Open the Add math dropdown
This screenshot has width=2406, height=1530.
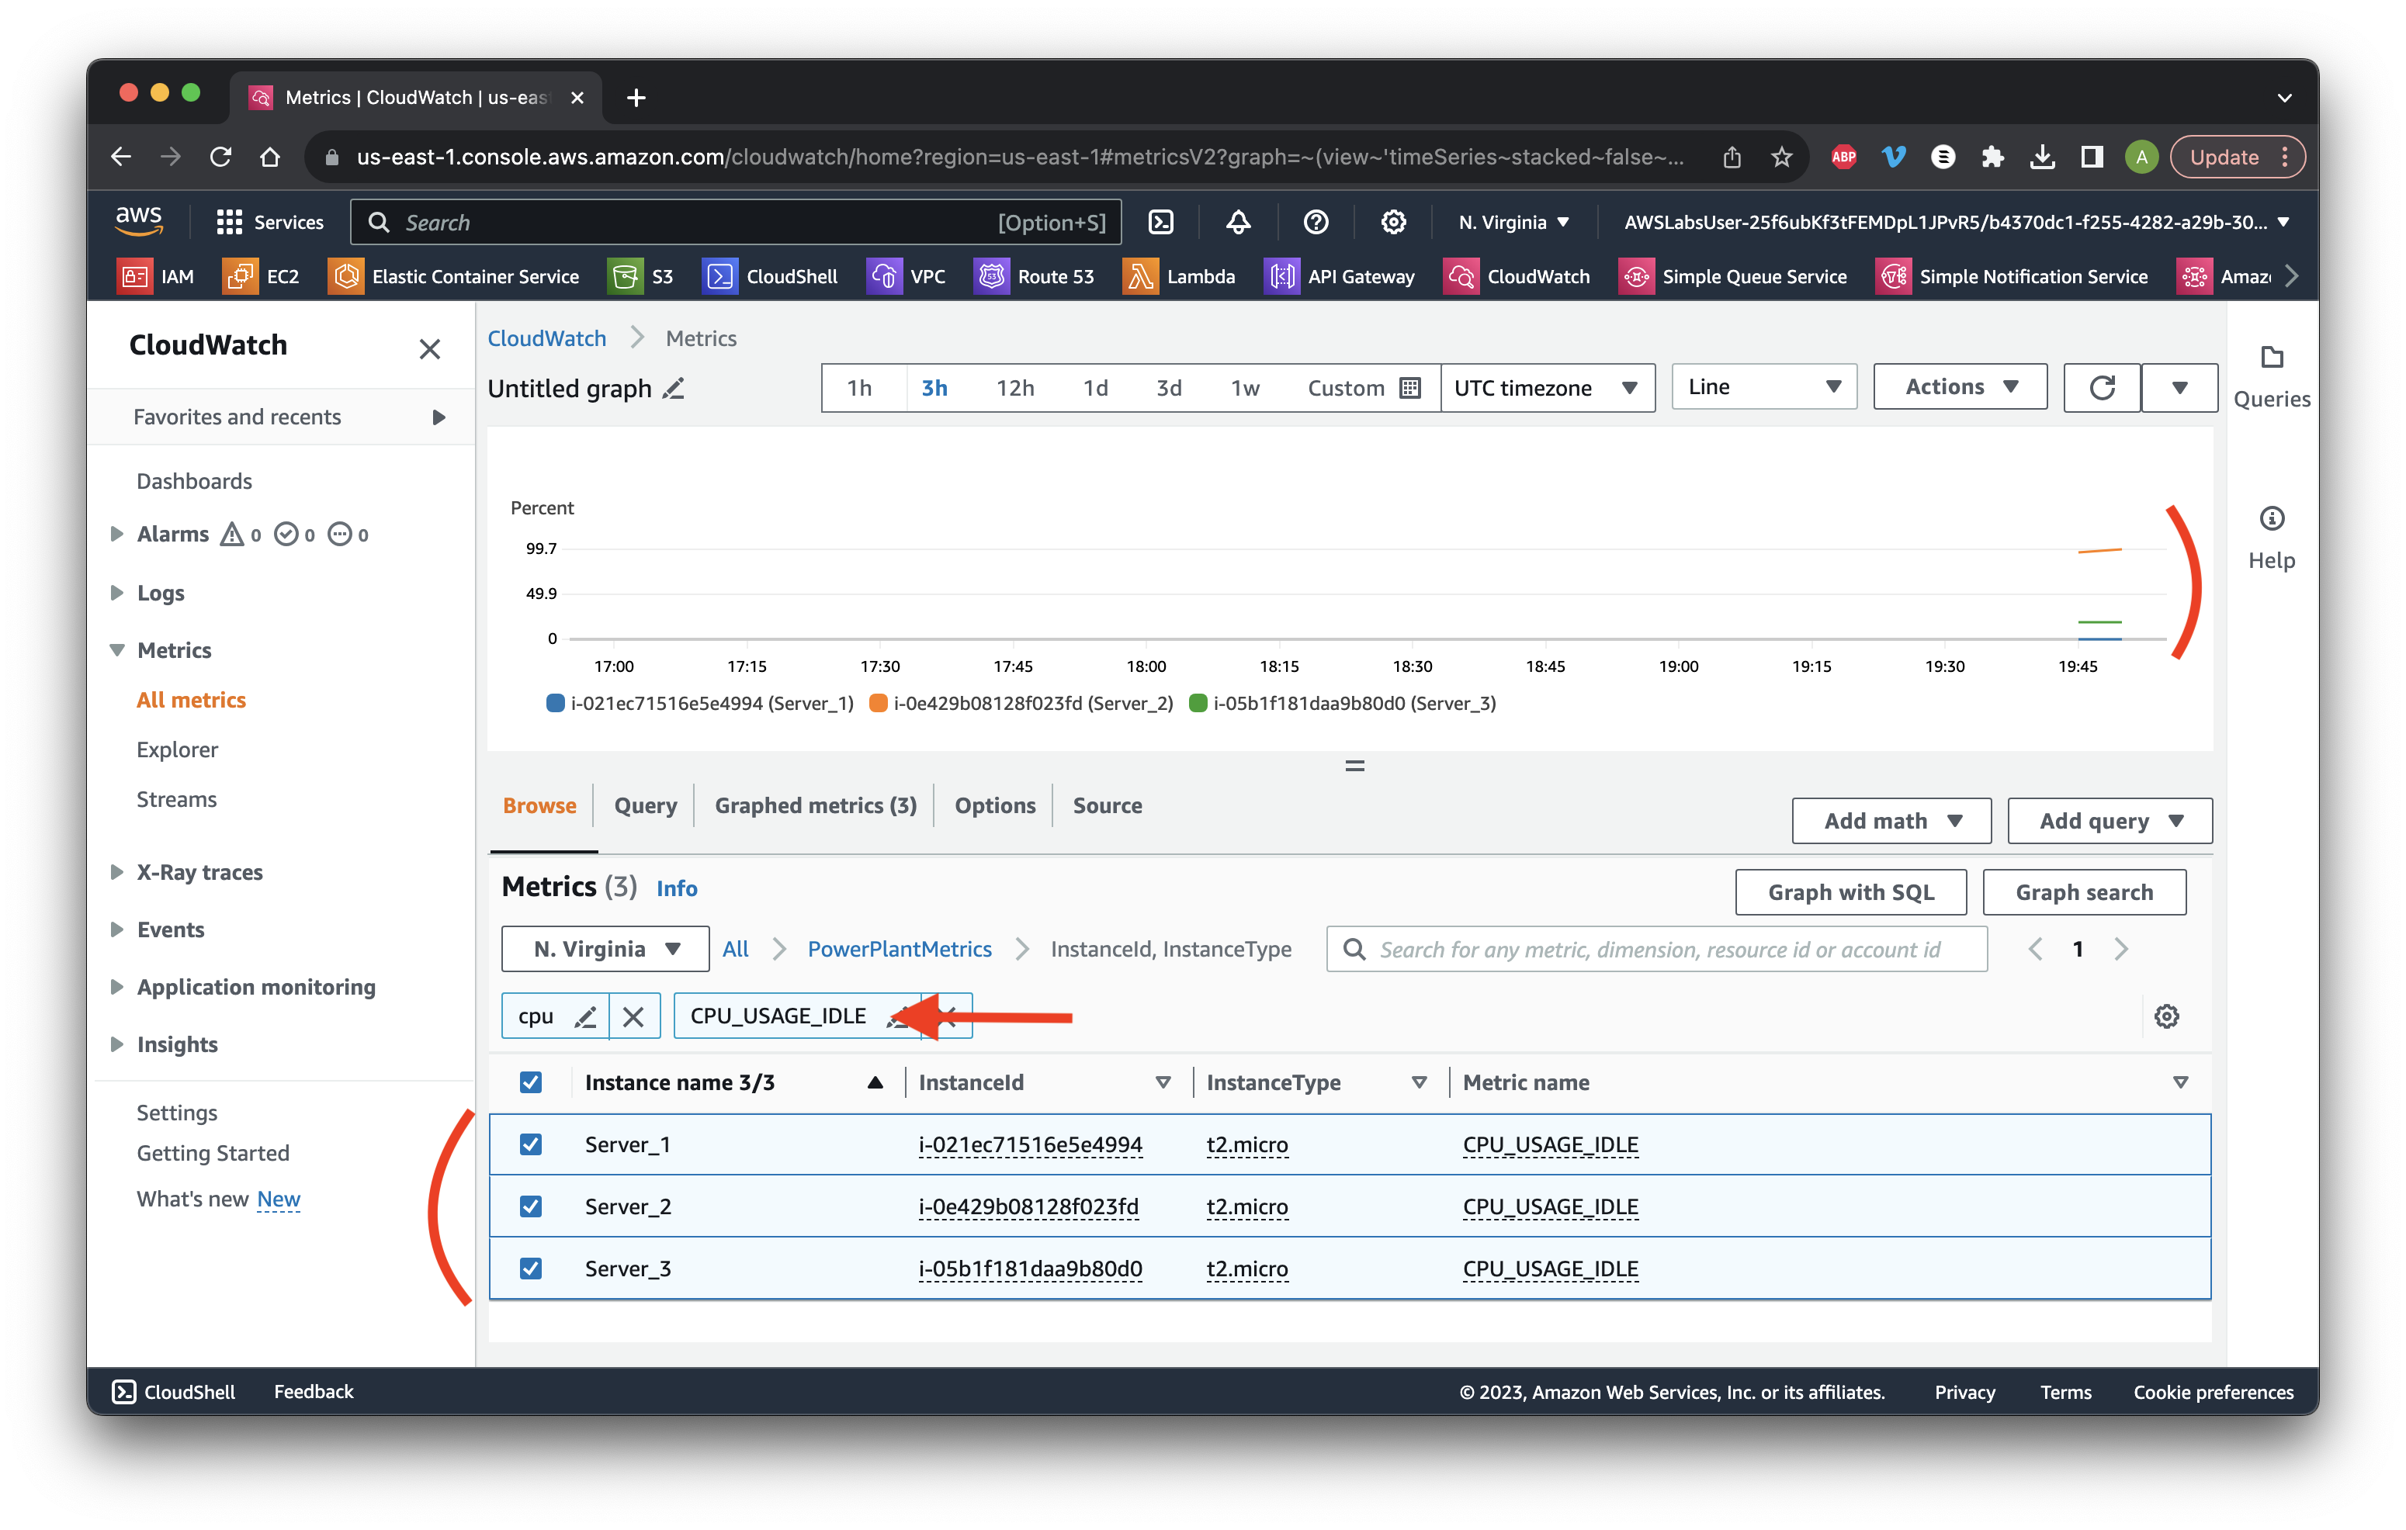(x=1891, y=821)
